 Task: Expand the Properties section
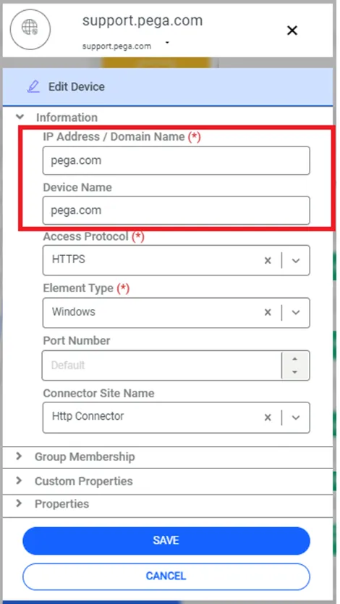tap(168, 504)
